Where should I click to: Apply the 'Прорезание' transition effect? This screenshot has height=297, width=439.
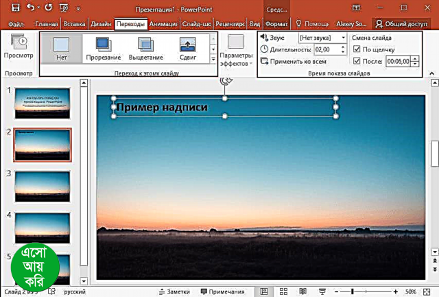pyautogui.click(x=104, y=49)
